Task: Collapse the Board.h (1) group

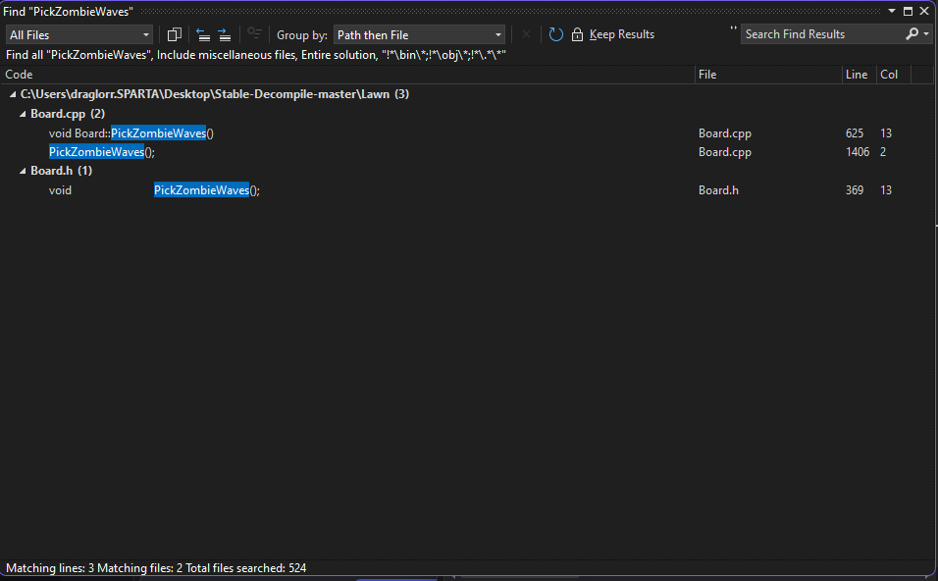Action: 23,171
